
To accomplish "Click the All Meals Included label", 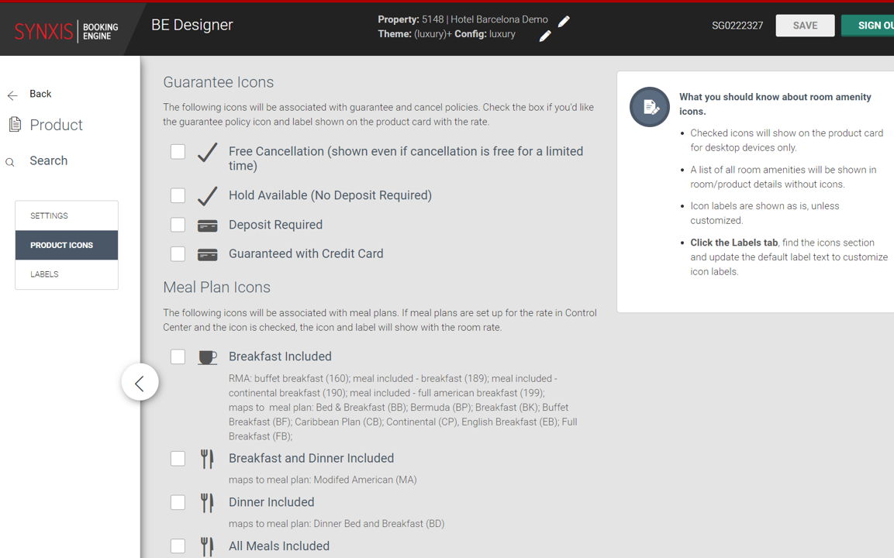I will click(x=279, y=546).
